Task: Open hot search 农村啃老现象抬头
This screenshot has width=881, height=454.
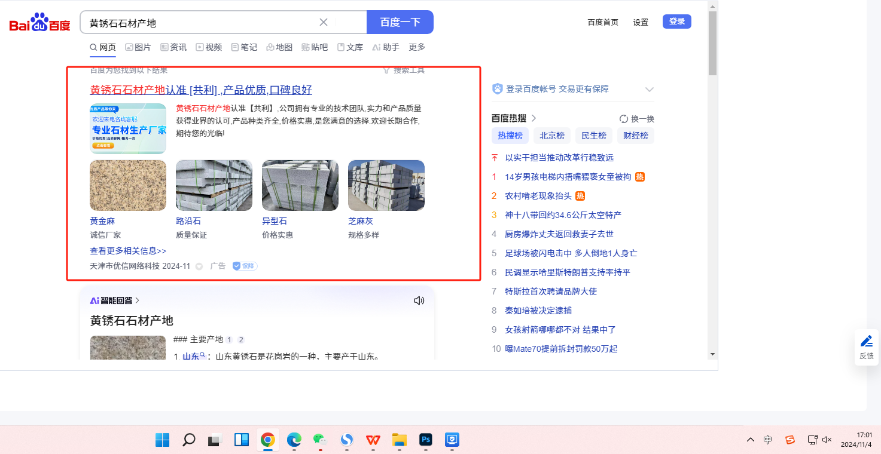Action: (538, 196)
